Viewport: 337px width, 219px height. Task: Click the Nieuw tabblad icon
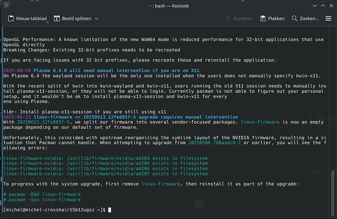[11, 18]
